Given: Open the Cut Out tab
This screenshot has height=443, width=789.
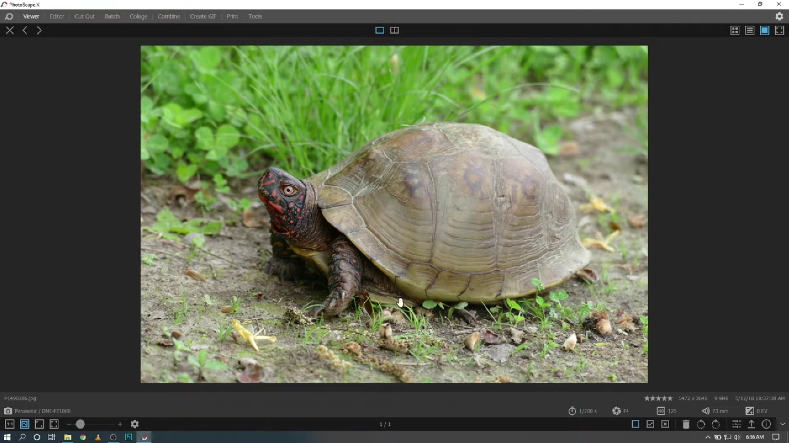Looking at the screenshot, I should tap(84, 16).
